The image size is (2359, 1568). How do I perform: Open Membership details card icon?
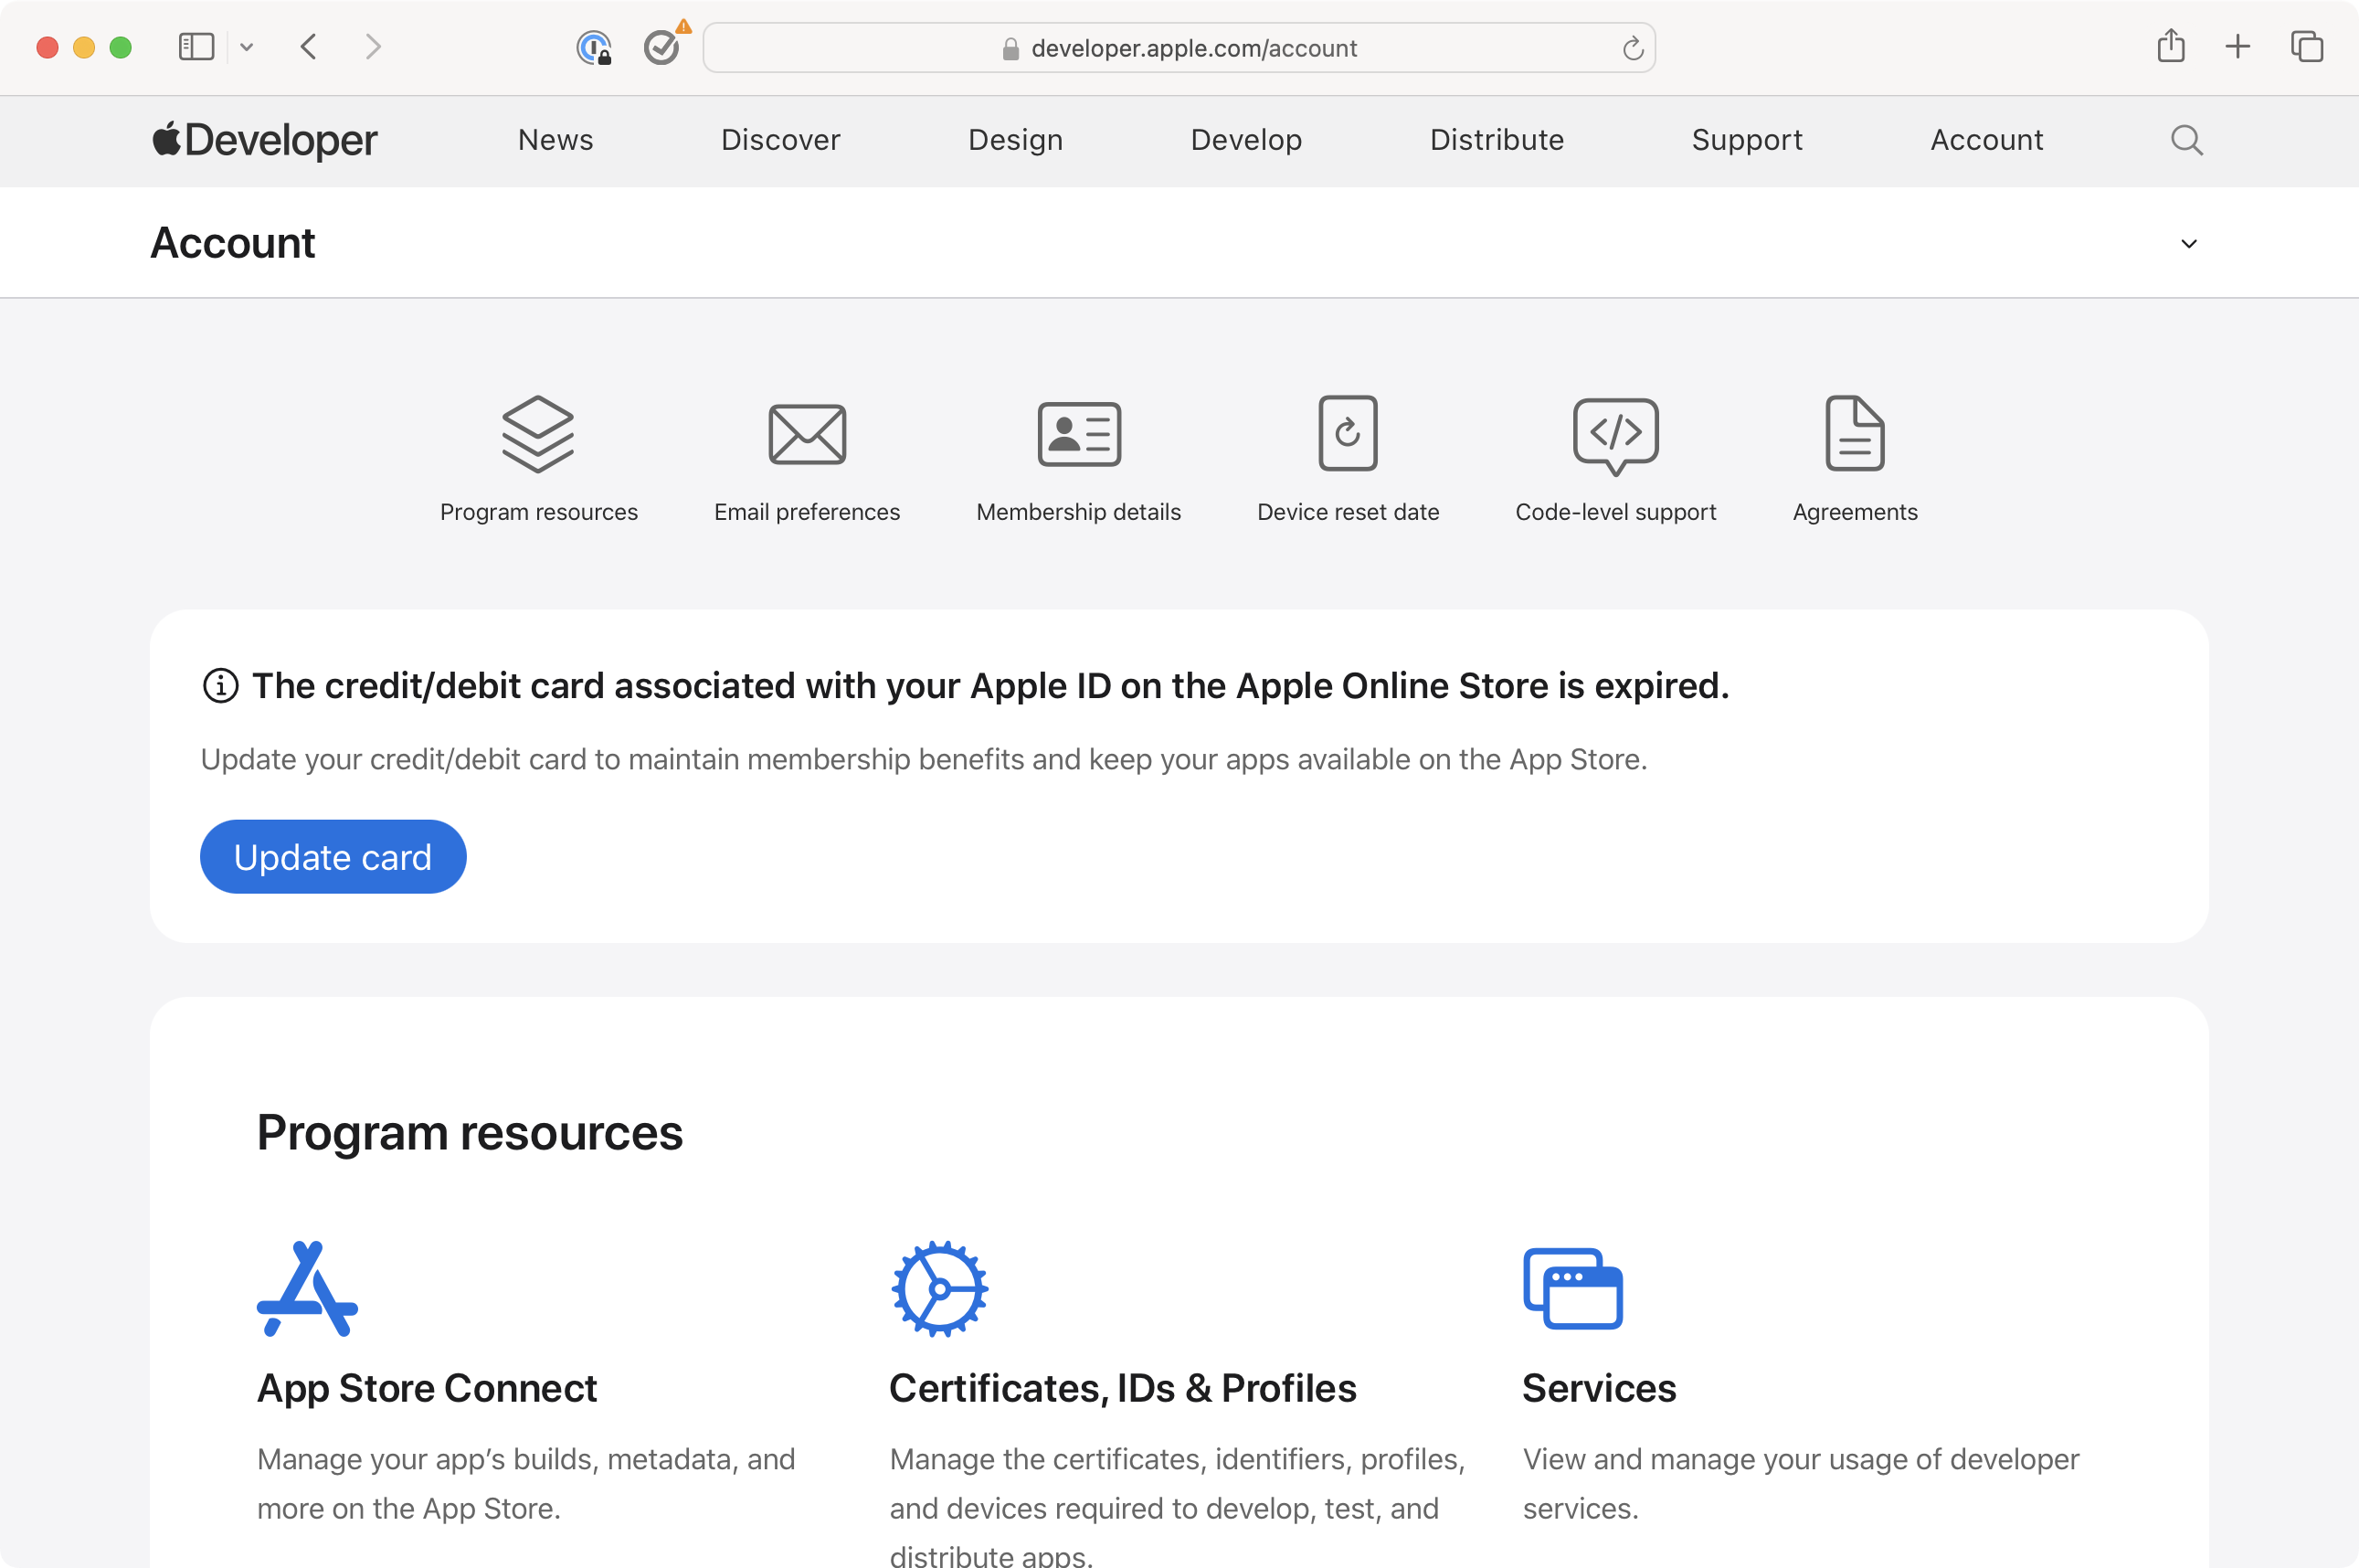[x=1078, y=434]
